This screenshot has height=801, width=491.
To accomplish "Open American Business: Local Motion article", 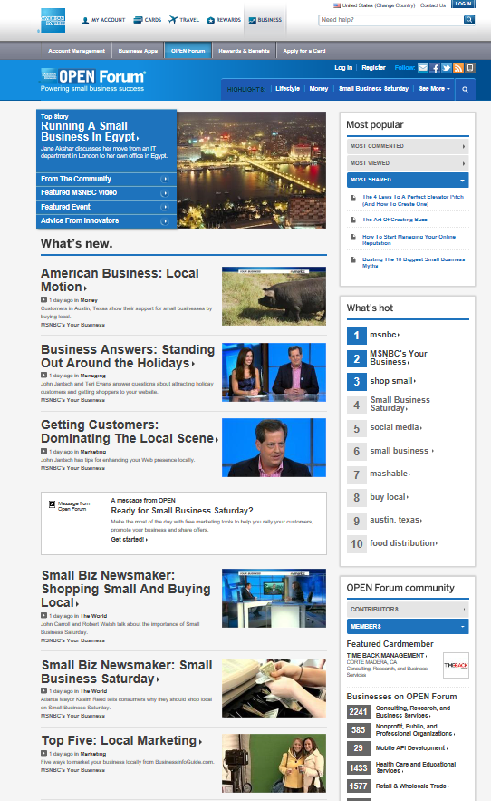I will tap(120, 280).
